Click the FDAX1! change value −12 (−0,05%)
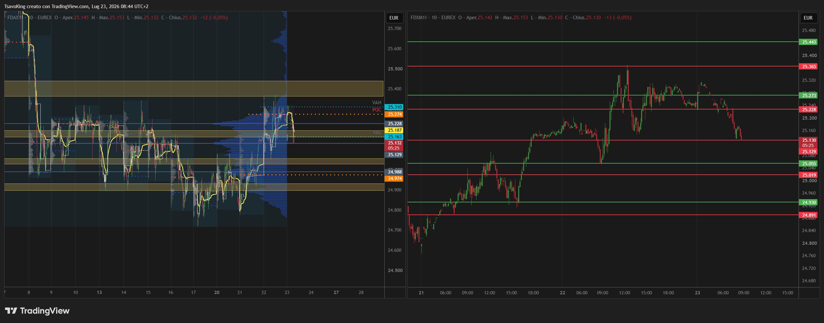824x323 pixels. click(x=214, y=18)
